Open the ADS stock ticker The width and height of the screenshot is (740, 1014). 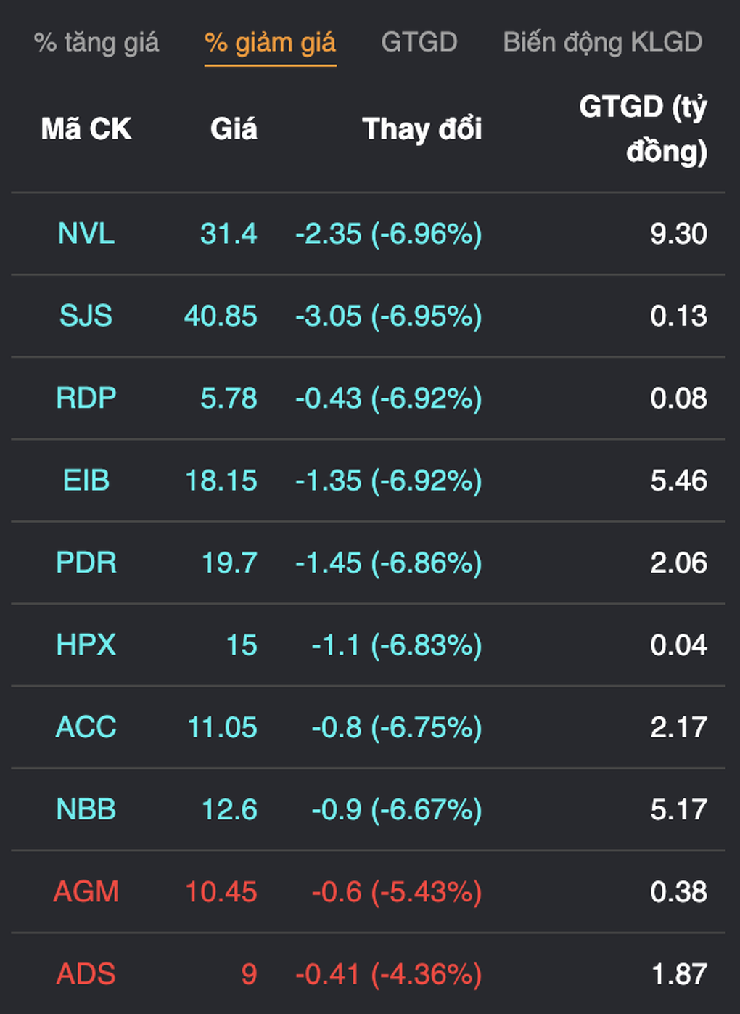[x=86, y=974]
